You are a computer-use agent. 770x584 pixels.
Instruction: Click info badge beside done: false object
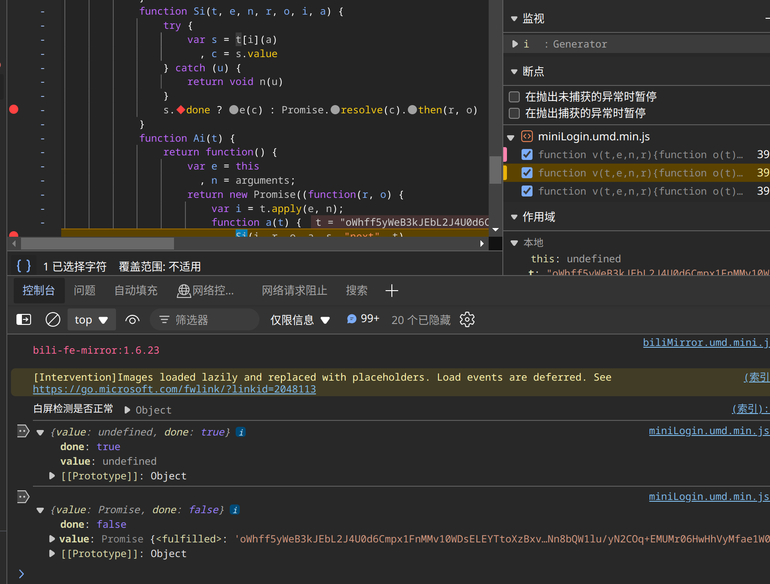coord(235,510)
